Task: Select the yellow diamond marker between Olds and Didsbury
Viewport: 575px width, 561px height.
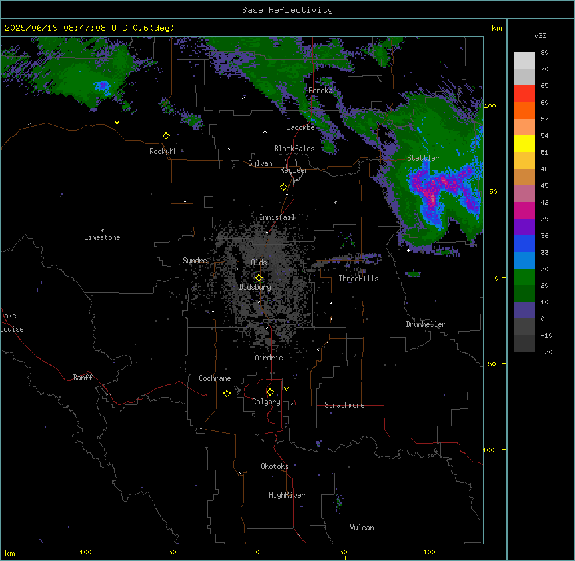Action: point(259,278)
